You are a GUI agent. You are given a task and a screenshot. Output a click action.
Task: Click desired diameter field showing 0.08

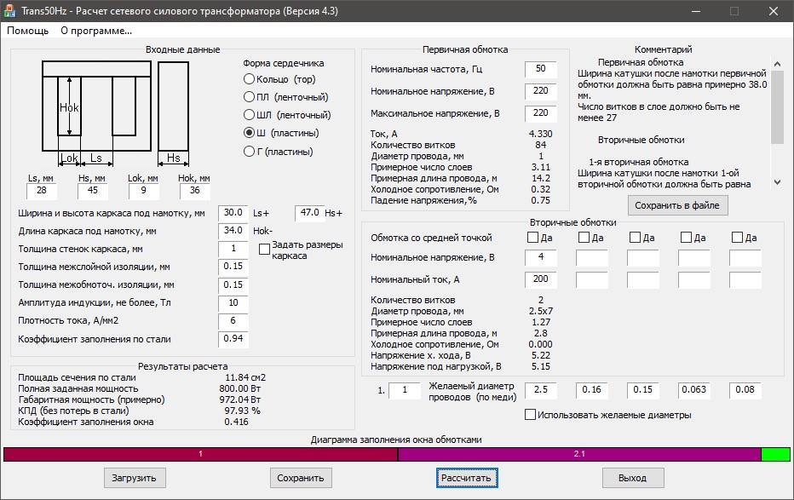(745, 390)
